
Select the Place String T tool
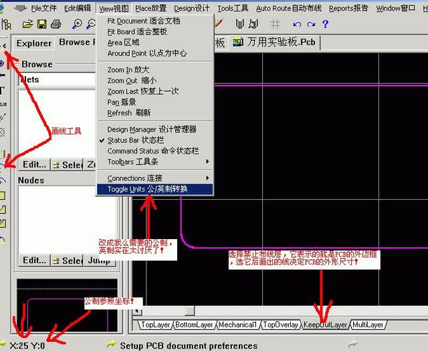pyautogui.click(x=2, y=91)
